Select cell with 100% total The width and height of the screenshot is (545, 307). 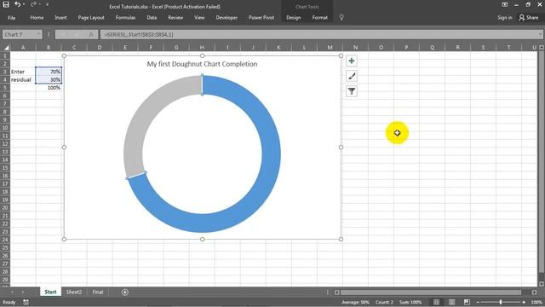pos(49,88)
